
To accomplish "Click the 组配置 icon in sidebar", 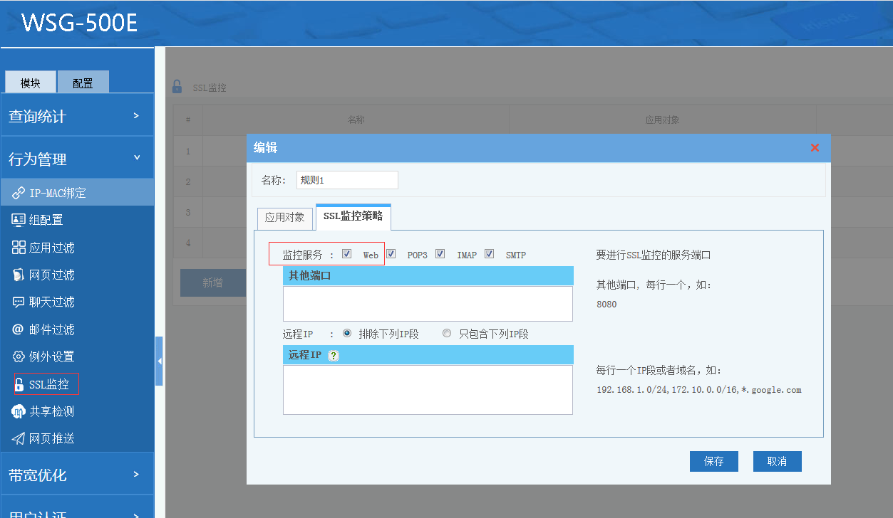I will 19,220.
